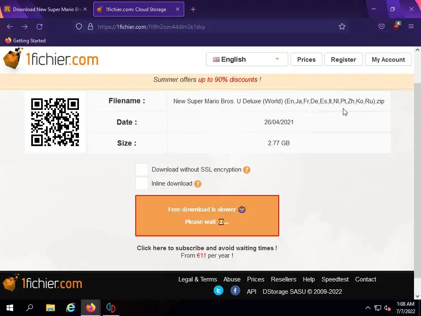Click the site security padlock icon
Screen dimensions: 421x316
click(x=90, y=27)
